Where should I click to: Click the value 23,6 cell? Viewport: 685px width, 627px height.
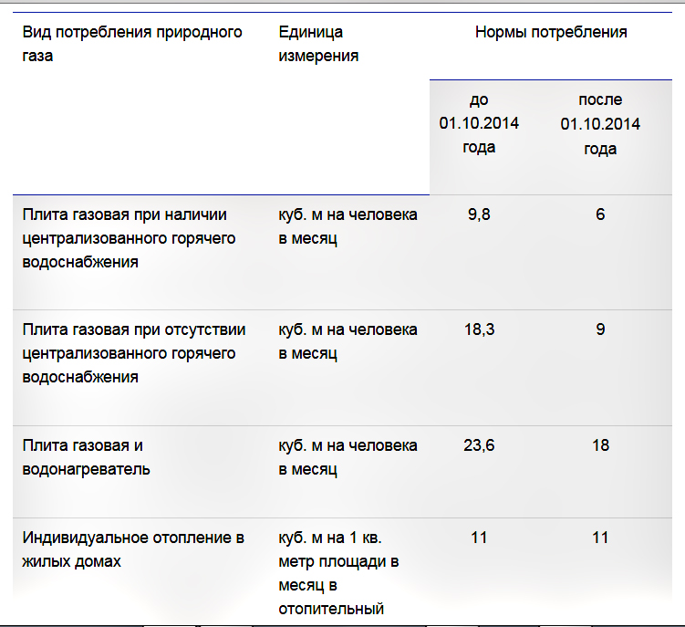(479, 445)
